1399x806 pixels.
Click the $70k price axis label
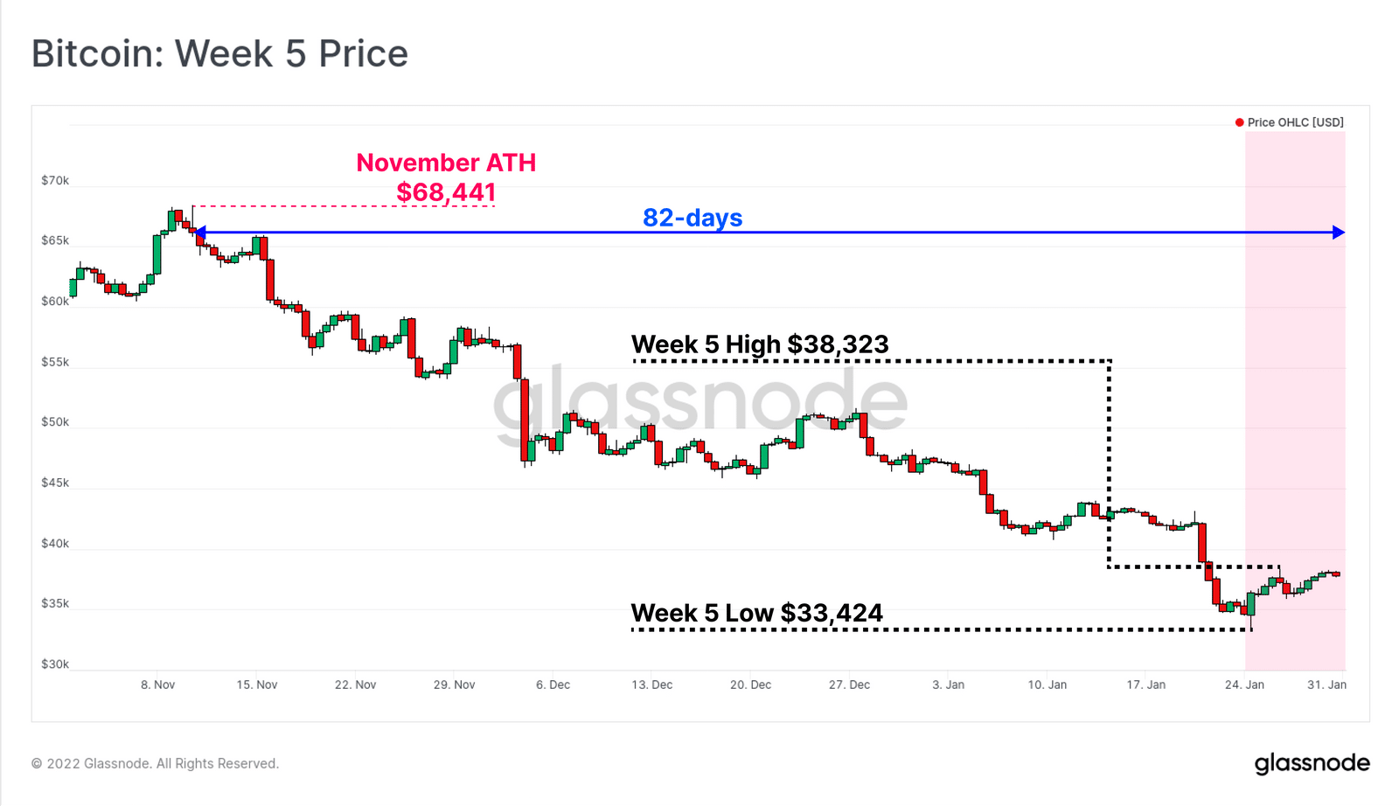point(55,181)
